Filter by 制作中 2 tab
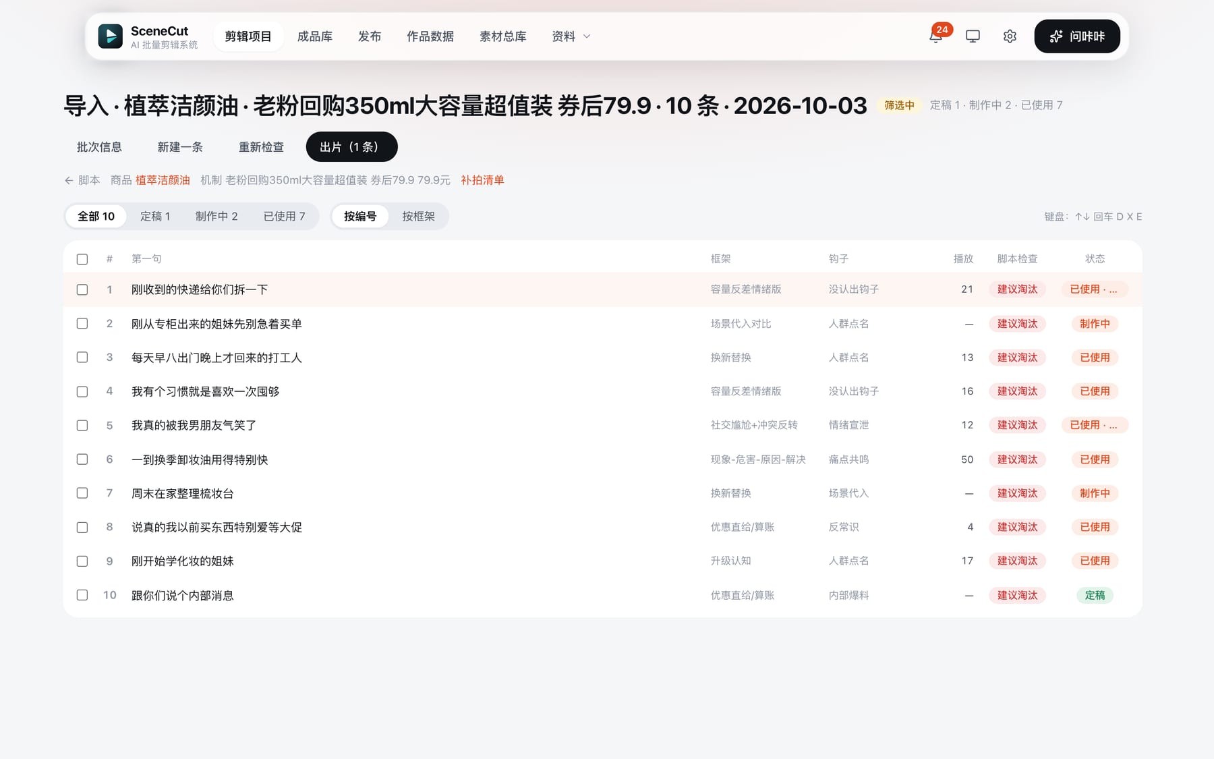Screen dimensions: 1214x759 (x=216, y=217)
